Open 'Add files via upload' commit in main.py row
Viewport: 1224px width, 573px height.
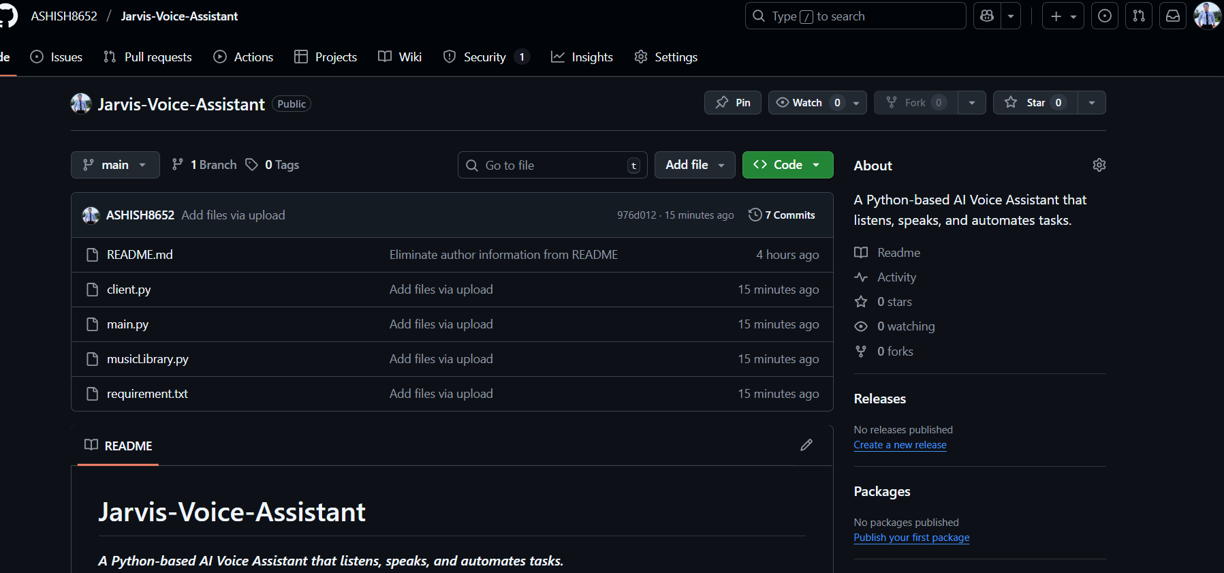pos(441,324)
